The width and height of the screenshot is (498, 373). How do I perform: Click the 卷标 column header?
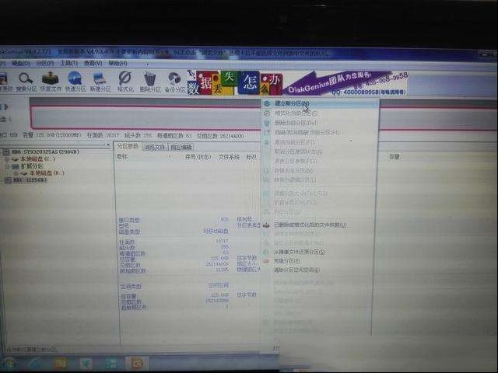point(123,157)
